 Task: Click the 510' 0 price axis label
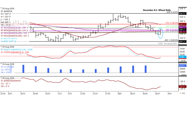[x=182, y=38]
